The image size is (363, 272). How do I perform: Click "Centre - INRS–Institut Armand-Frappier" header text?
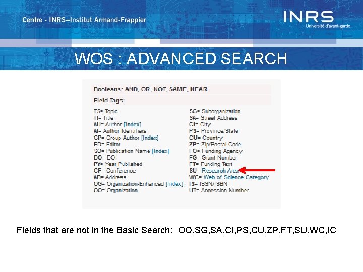[84, 20]
